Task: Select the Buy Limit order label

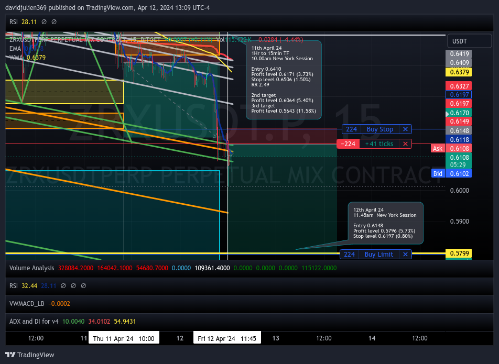Action: (378, 255)
